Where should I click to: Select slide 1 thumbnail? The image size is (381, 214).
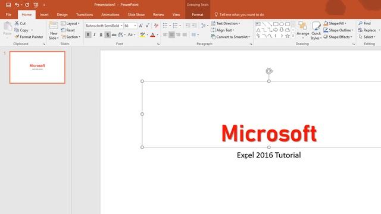[38, 67]
